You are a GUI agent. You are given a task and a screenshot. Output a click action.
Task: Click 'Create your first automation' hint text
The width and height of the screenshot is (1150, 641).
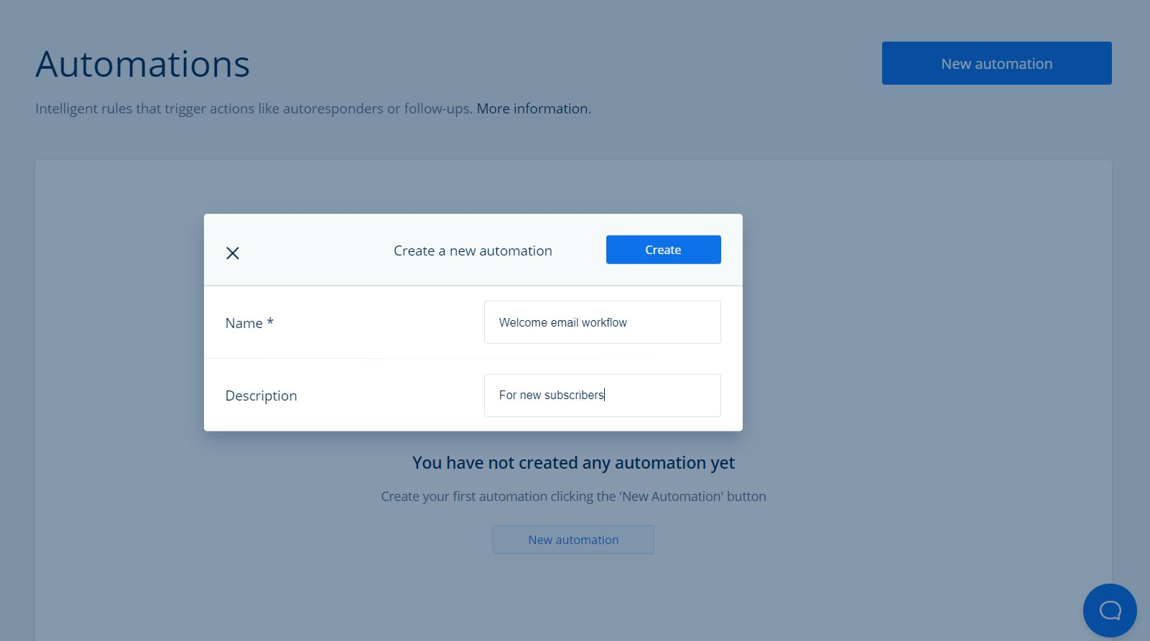point(573,496)
